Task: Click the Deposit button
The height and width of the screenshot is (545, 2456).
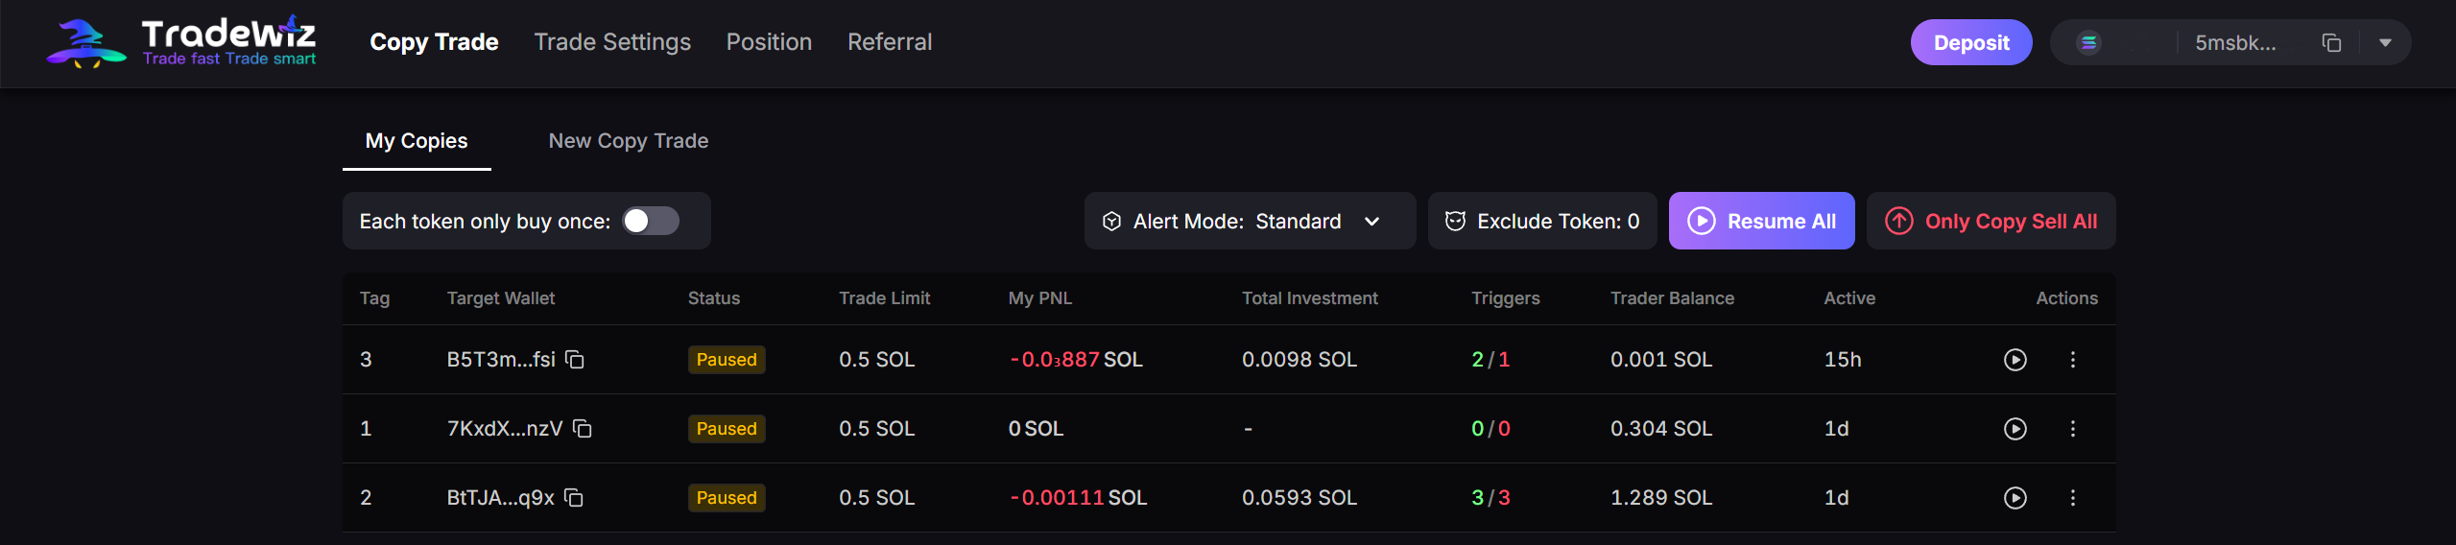Action: click(x=1970, y=43)
